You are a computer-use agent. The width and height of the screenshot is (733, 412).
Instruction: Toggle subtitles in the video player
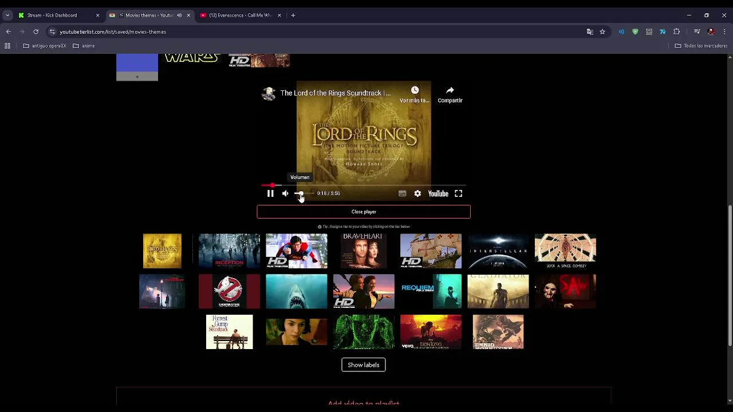[403, 193]
